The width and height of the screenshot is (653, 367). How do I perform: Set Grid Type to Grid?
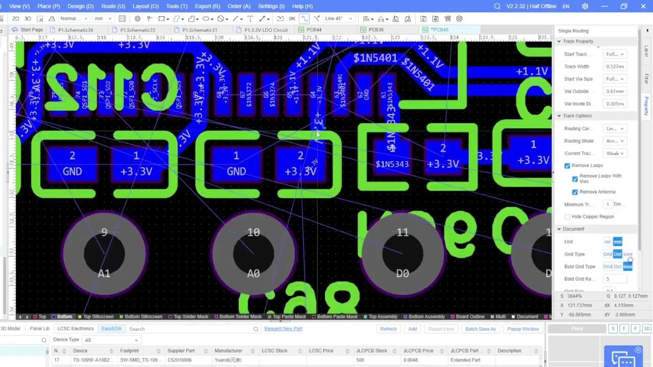(608, 254)
